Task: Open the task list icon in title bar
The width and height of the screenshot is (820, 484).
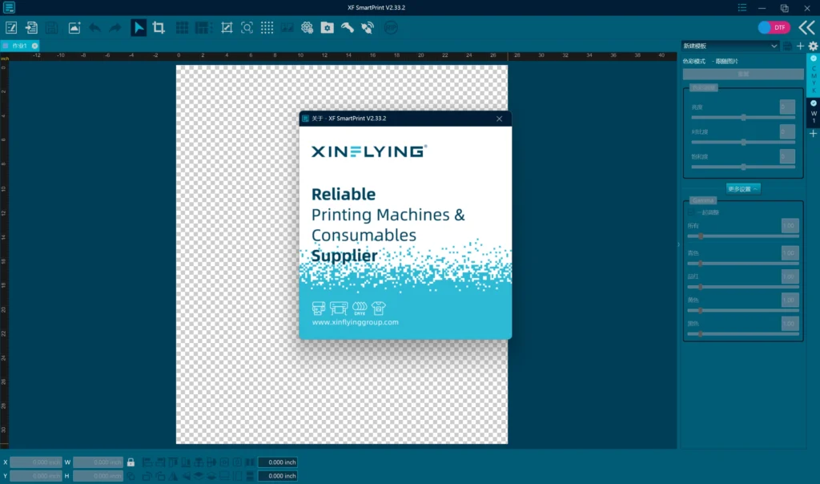Action: click(x=742, y=7)
